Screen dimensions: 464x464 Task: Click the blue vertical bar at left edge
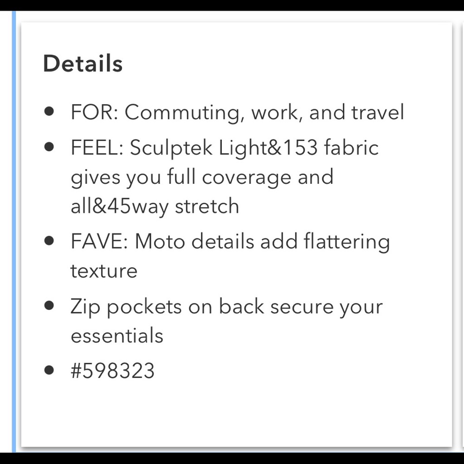click(13, 232)
